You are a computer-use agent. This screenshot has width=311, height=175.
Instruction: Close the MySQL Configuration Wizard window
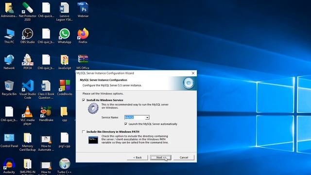click(193, 73)
